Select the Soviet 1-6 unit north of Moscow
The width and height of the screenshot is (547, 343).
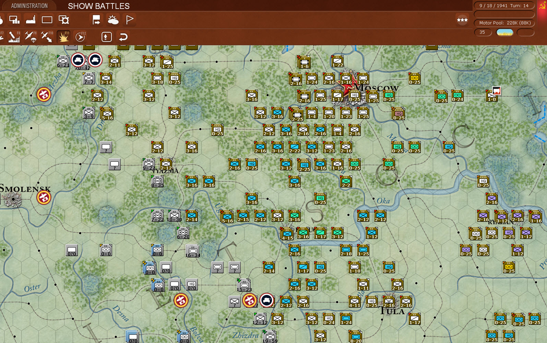304,62
